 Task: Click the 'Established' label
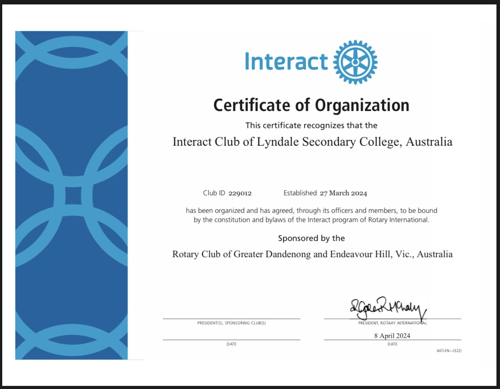point(300,193)
